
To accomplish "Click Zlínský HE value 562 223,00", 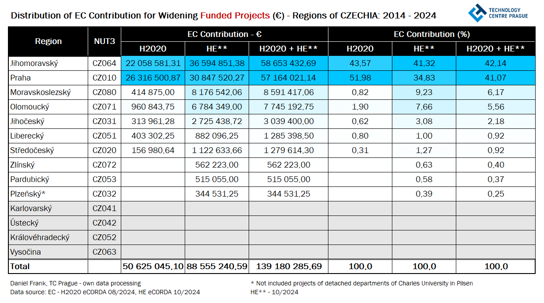I will coord(217,165).
